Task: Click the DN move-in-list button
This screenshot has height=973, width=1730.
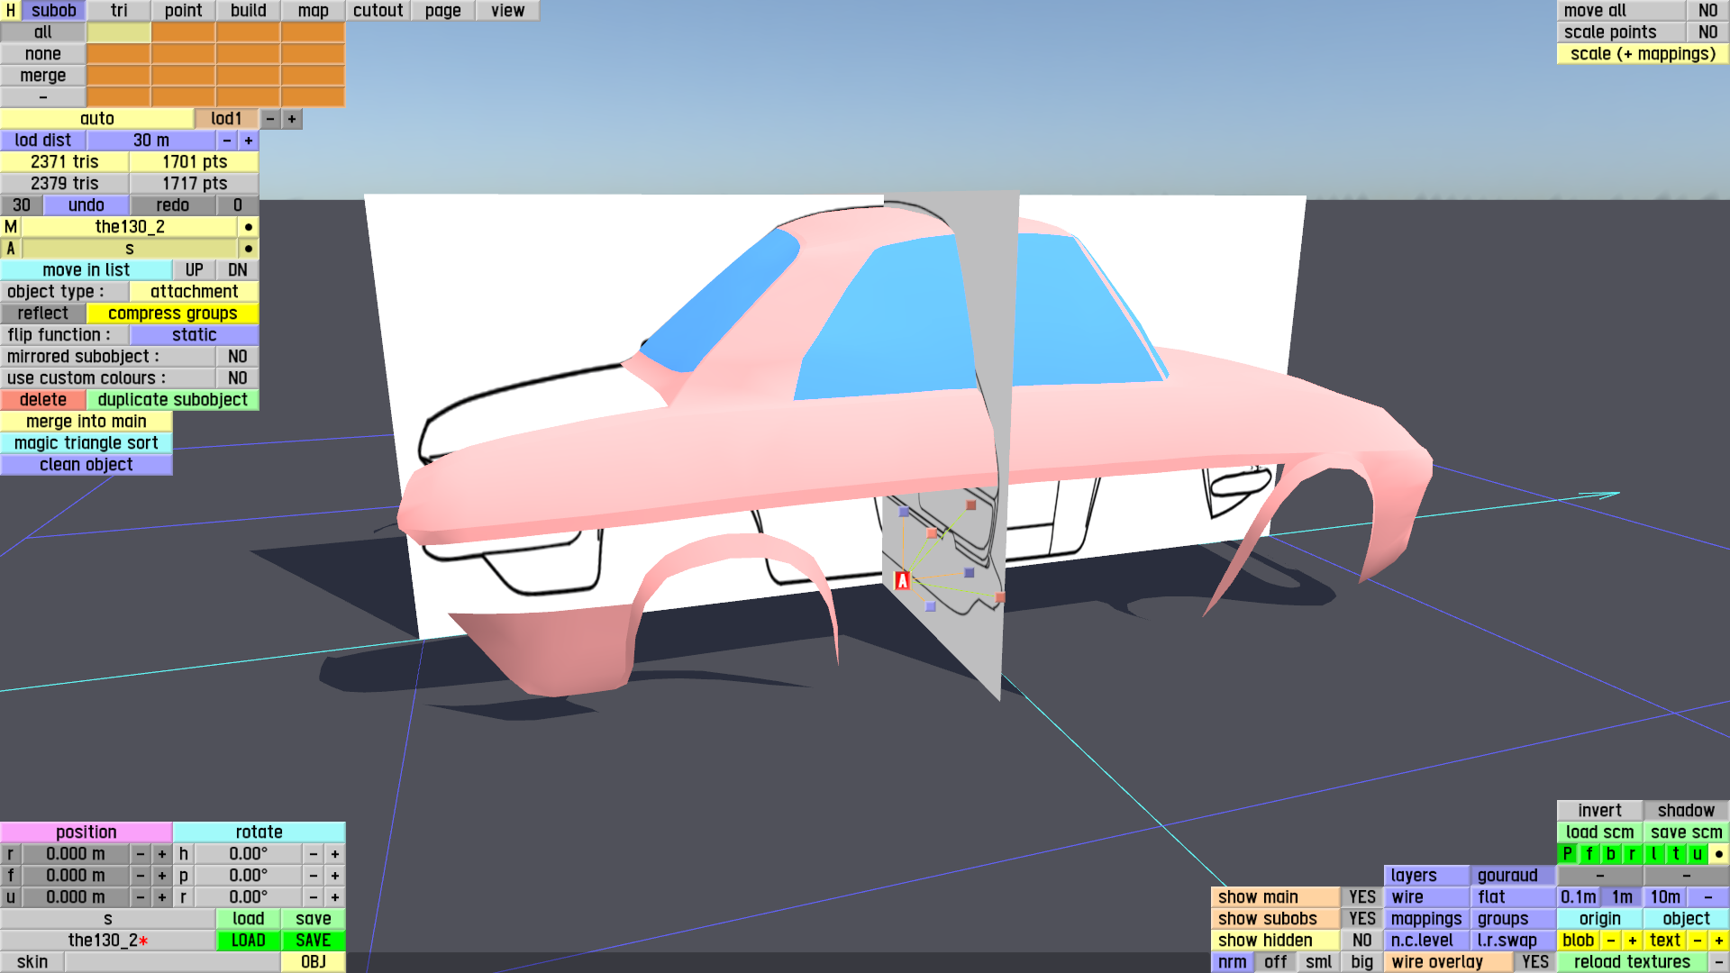Action: (x=237, y=270)
